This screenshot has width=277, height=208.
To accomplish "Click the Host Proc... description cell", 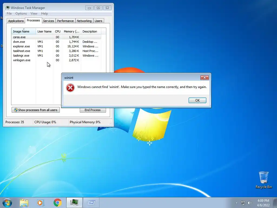I will [90, 51].
